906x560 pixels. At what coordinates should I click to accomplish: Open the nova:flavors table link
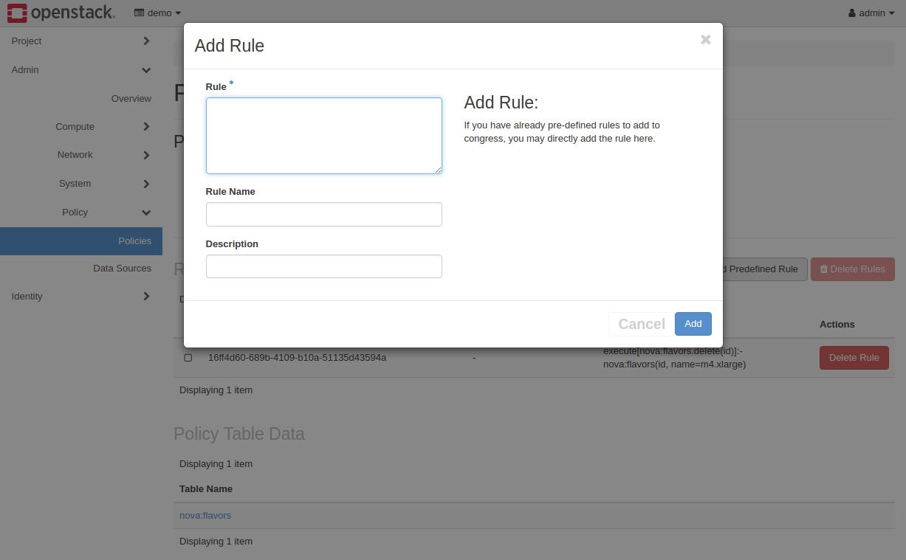[205, 516]
